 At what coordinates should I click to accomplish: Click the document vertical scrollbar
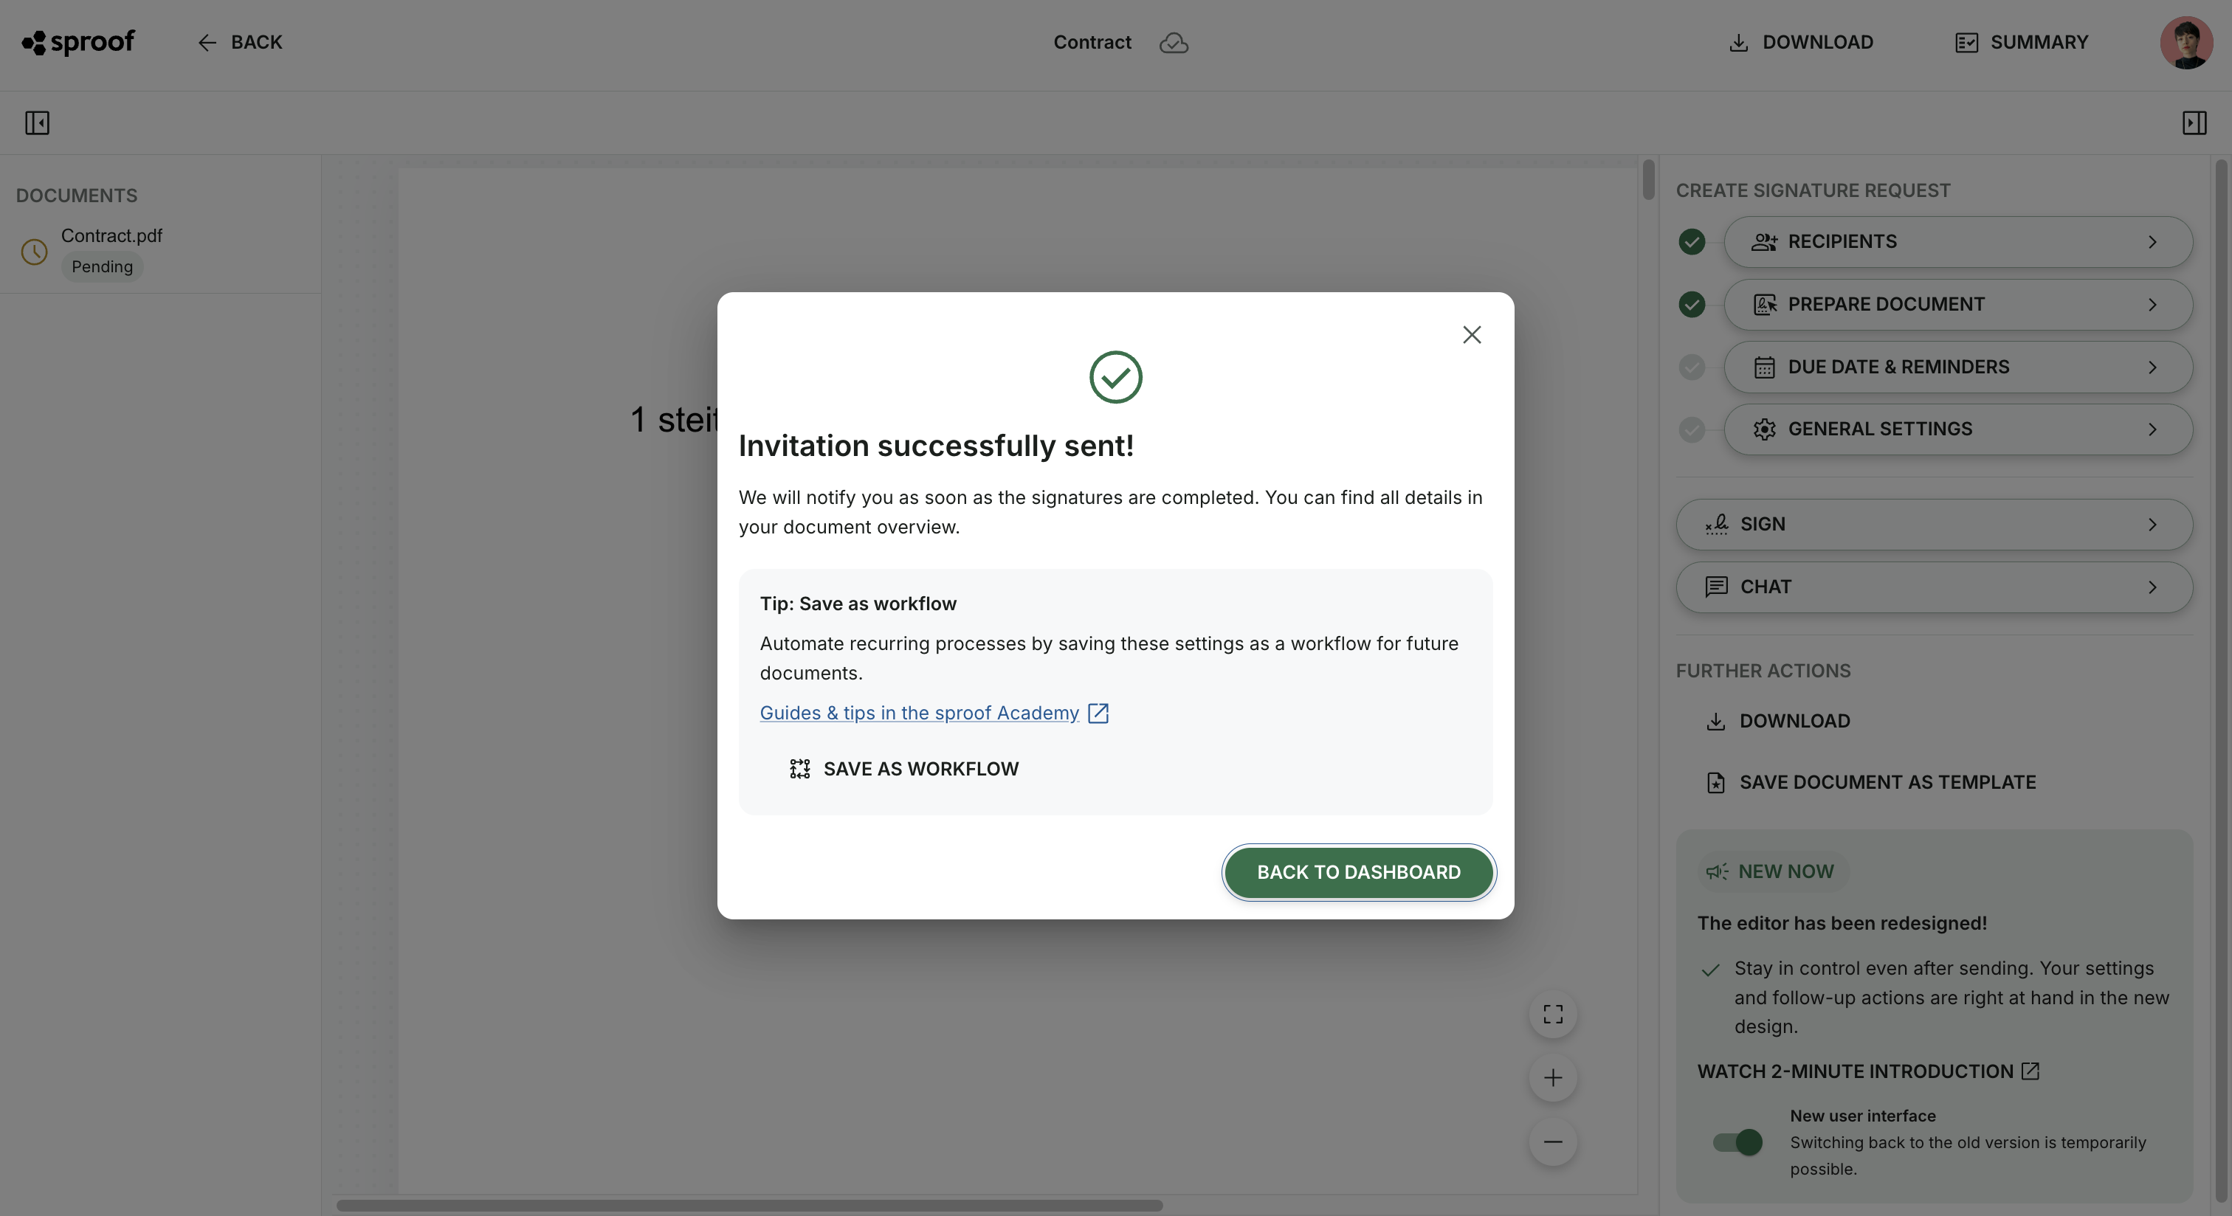(1648, 179)
